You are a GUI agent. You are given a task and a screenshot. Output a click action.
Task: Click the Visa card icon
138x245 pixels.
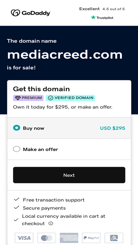coord(24,238)
